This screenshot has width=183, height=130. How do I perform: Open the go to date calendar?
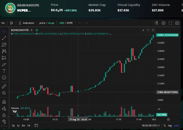tap(36, 126)
